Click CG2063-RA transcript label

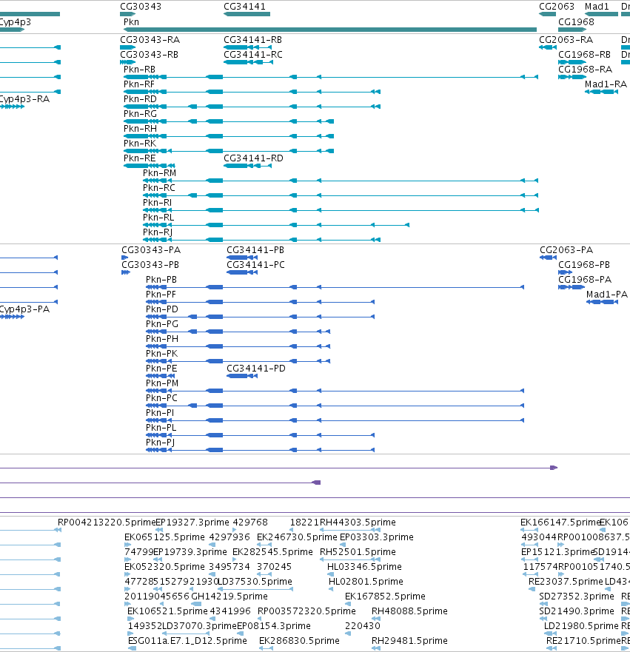566,39
